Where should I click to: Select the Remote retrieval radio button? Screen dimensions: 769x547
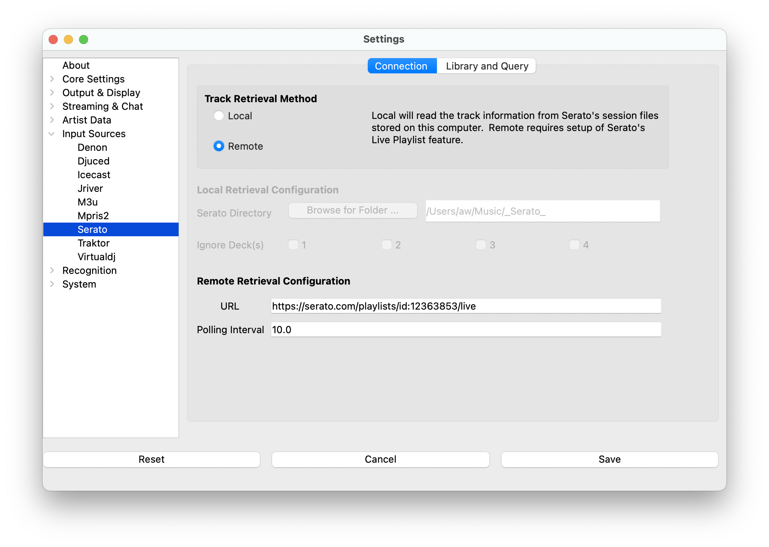[x=219, y=146]
